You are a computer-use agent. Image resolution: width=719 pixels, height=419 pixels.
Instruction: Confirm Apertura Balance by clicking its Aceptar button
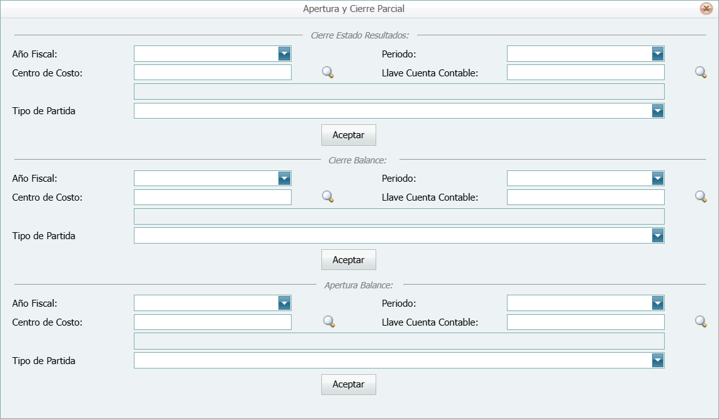[x=348, y=384]
